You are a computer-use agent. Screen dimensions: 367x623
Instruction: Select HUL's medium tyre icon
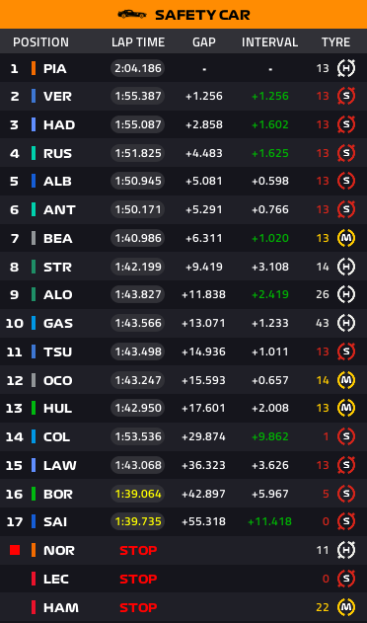(346, 408)
